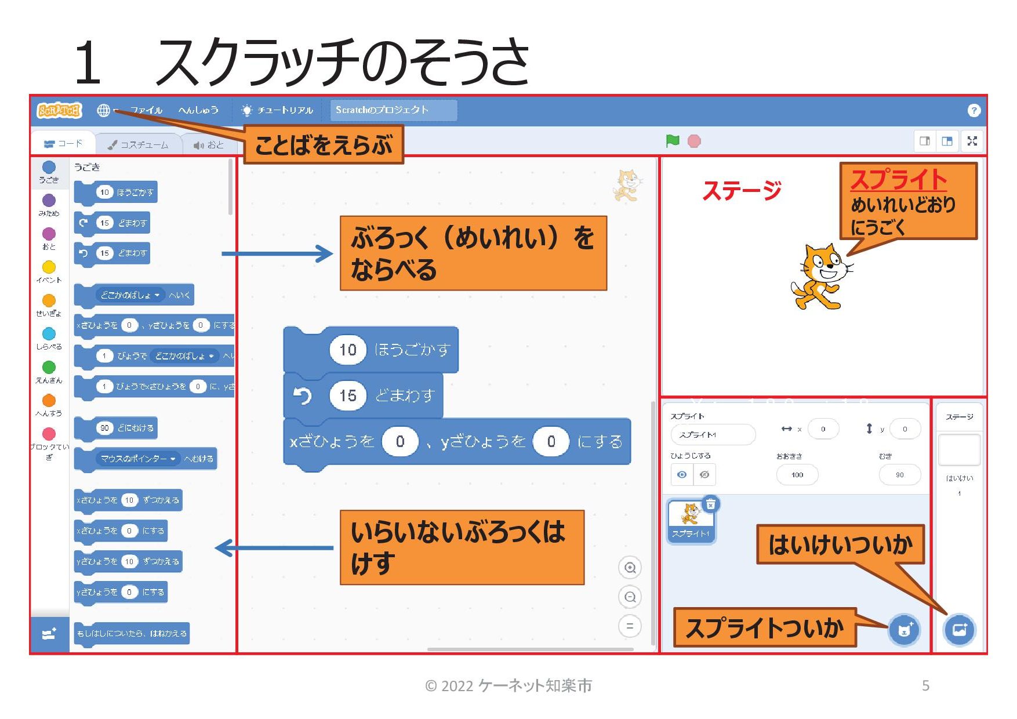This screenshot has width=1017, height=719.
Task: Show sprite with the eye icon
Action: (x=682, y=475)
